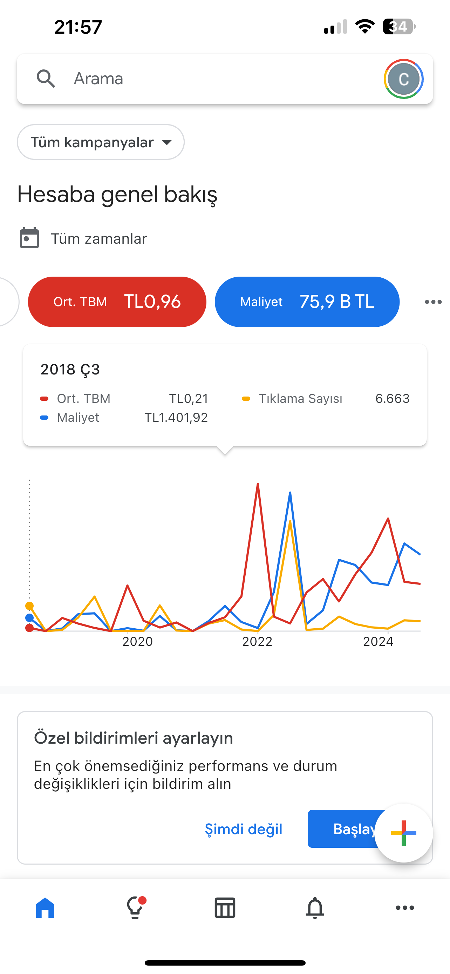450x974 pixels.
Task: Open the calendar date range icon
Action: [x=29, y=238]
